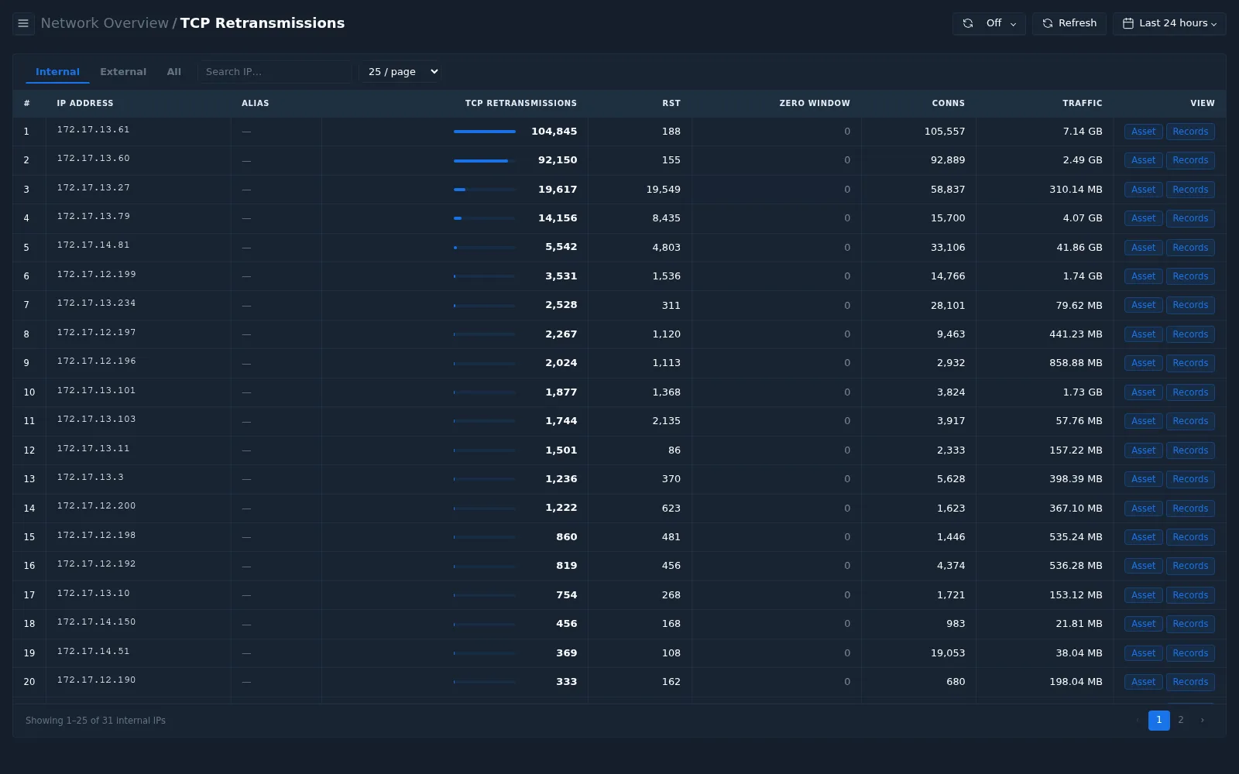1239x774 pixels.
Task: Open Records for 172.17.13.60
Action: (1190, 160)
